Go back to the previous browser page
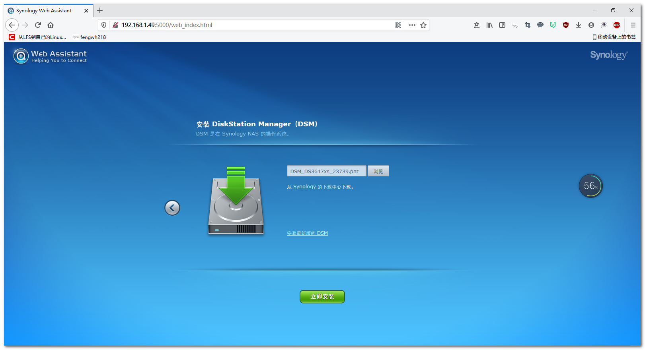The width and height of the screenshot is (645, 350). coord(12,25)
